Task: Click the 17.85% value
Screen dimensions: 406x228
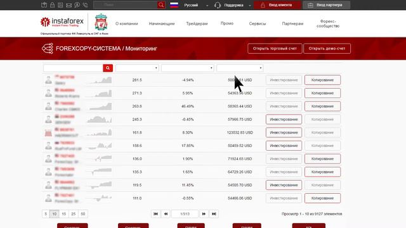Action: (188, 146)
